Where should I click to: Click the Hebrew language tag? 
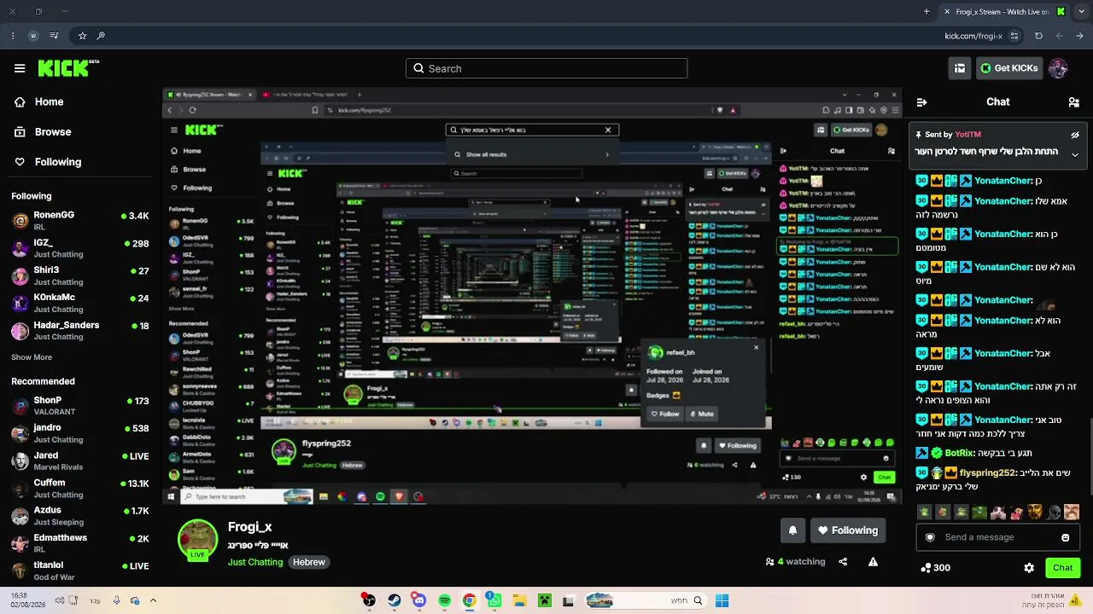coord(309,562)
